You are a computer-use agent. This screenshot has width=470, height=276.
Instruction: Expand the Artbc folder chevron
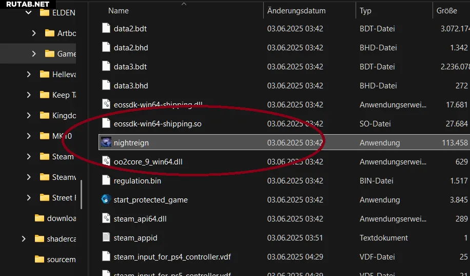pos(34,33)
